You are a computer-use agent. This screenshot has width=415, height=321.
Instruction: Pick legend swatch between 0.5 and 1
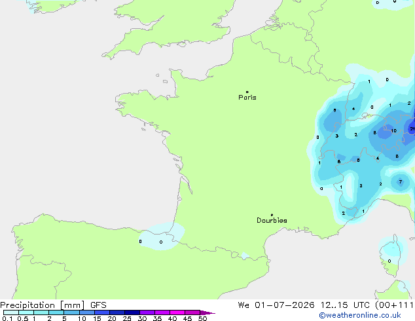[x=26, y=312]
